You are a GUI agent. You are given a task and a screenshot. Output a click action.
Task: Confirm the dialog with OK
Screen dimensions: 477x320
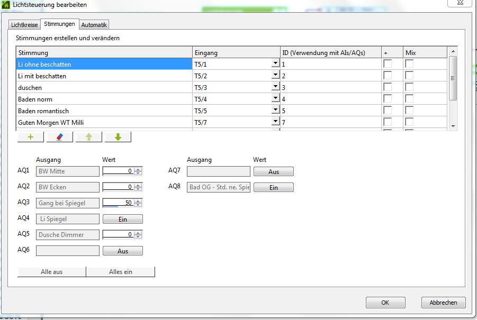[385, 303]
